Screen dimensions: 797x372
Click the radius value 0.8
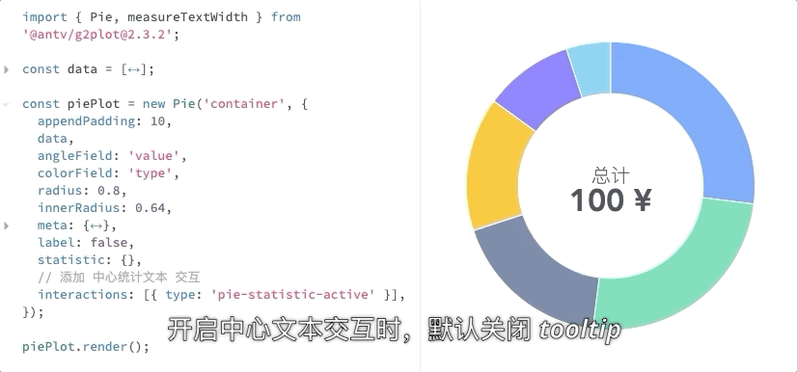click(x=108, y=191)
